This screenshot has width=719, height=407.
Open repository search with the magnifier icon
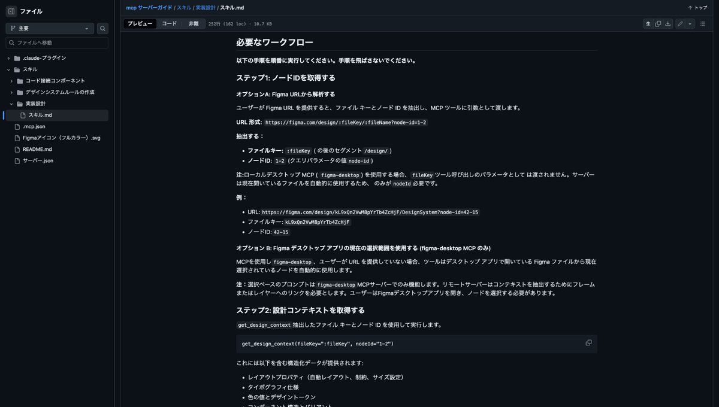click(102, 28)
